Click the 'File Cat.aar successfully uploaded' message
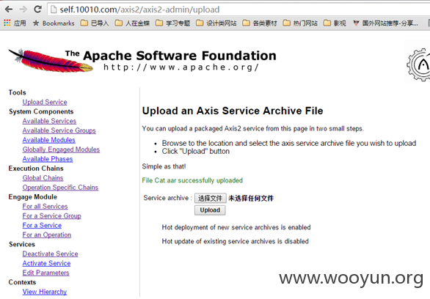This screenshot has height=299, width=430. [192, 181]
